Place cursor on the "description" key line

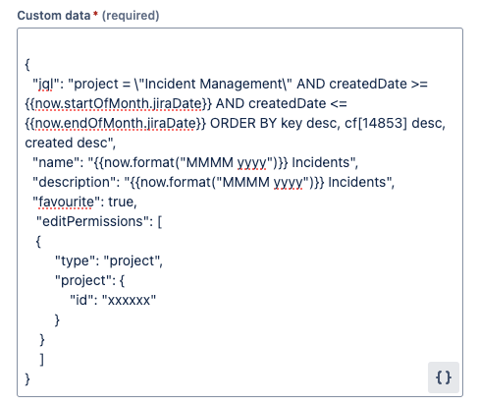point(214,182)
